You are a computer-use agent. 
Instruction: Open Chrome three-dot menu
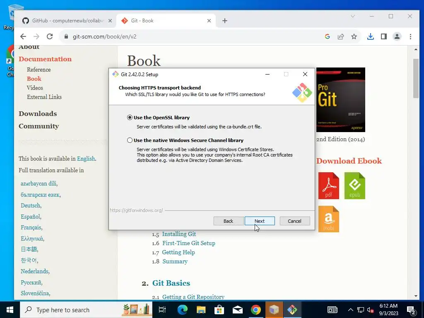(410, 36)
